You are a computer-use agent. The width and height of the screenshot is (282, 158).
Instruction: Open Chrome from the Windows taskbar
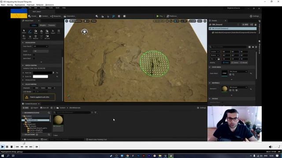[127, 156]
